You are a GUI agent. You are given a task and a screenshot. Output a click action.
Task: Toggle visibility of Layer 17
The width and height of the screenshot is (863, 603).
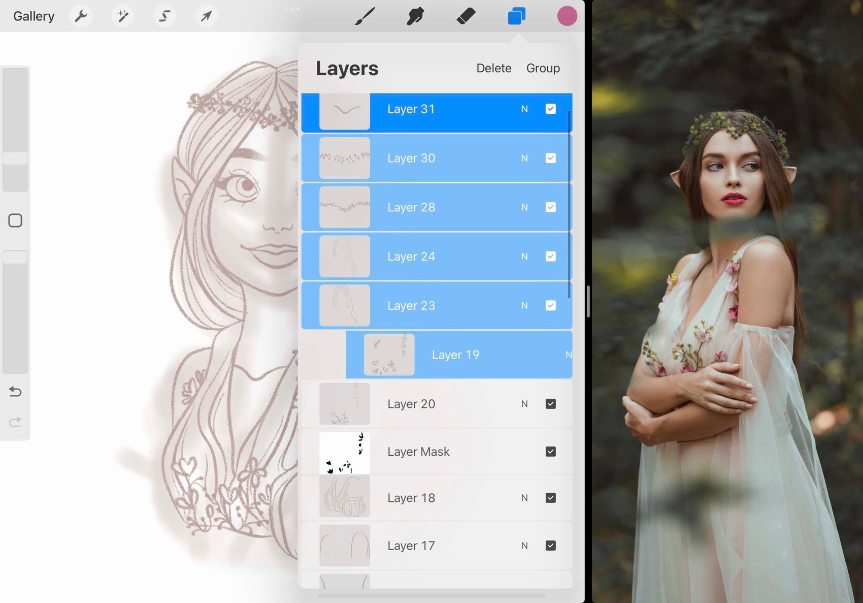pos(551,546)
